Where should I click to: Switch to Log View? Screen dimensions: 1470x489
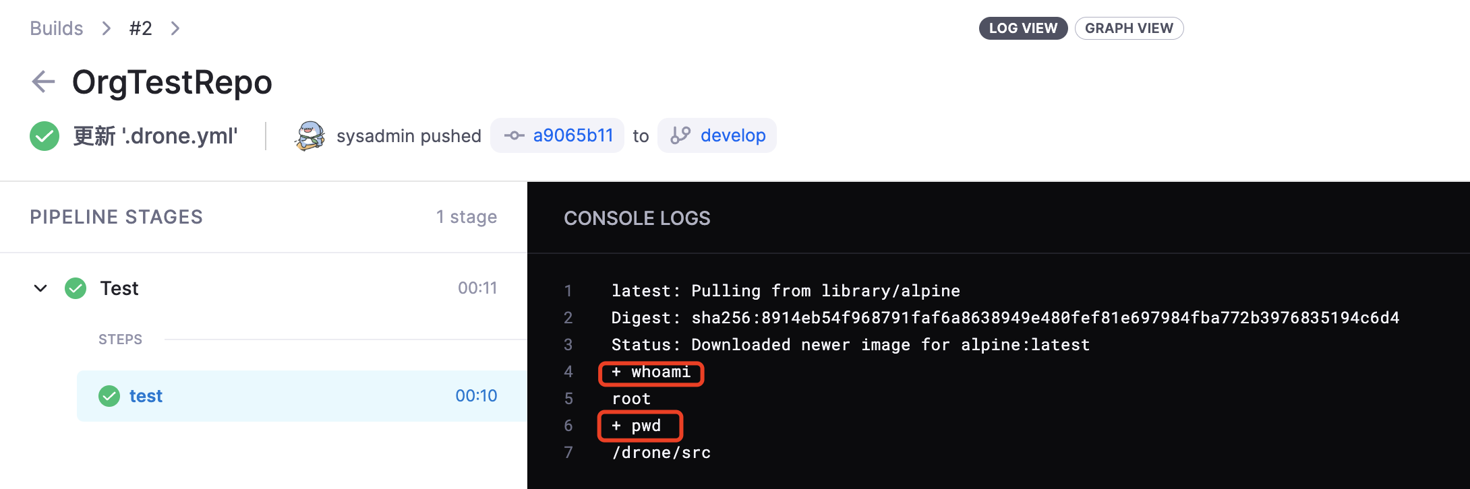(1022, 28)
